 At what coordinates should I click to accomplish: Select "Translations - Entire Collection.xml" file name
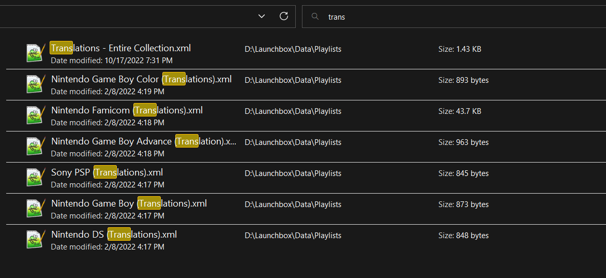pos(120,48)
